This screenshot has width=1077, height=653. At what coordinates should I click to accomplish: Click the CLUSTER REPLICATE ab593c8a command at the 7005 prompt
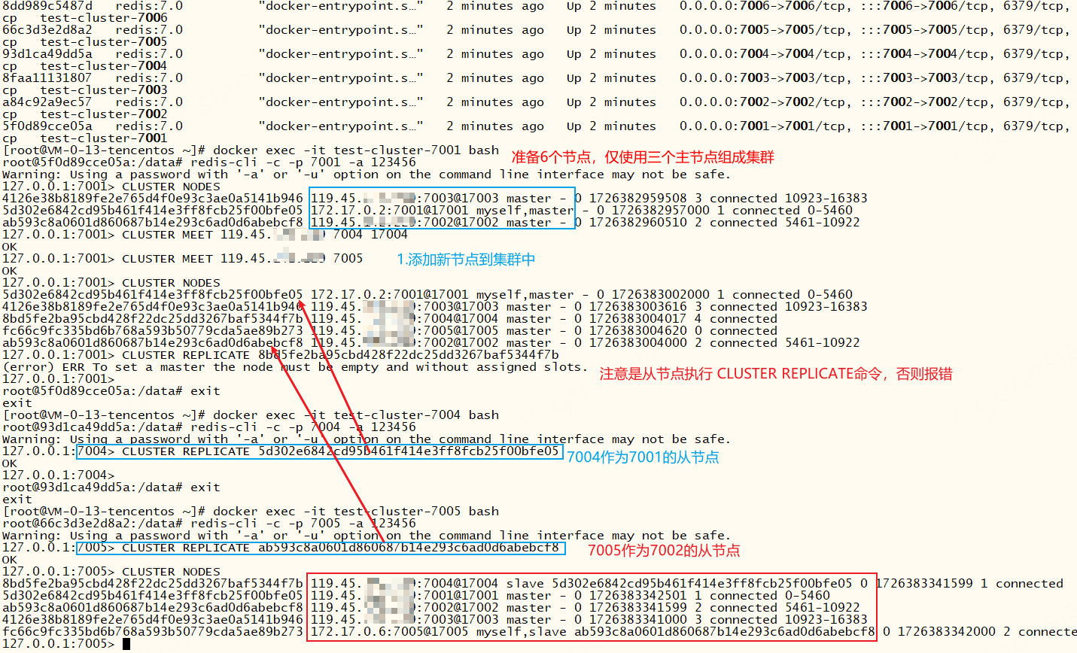341,548
